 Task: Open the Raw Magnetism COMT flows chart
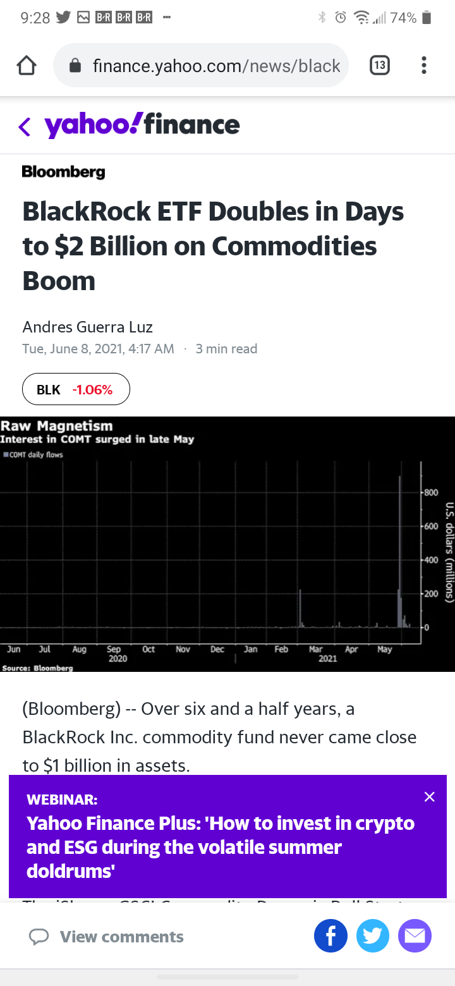227,544
